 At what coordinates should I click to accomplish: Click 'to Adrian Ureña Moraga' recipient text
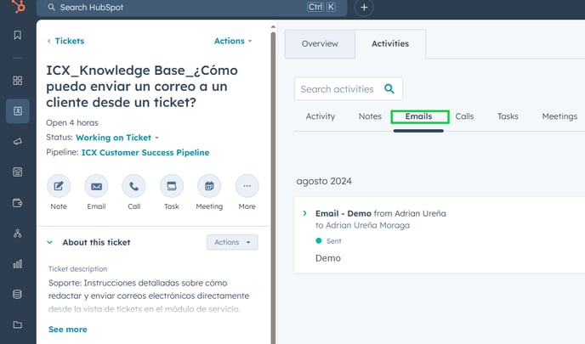coord(362,225)
